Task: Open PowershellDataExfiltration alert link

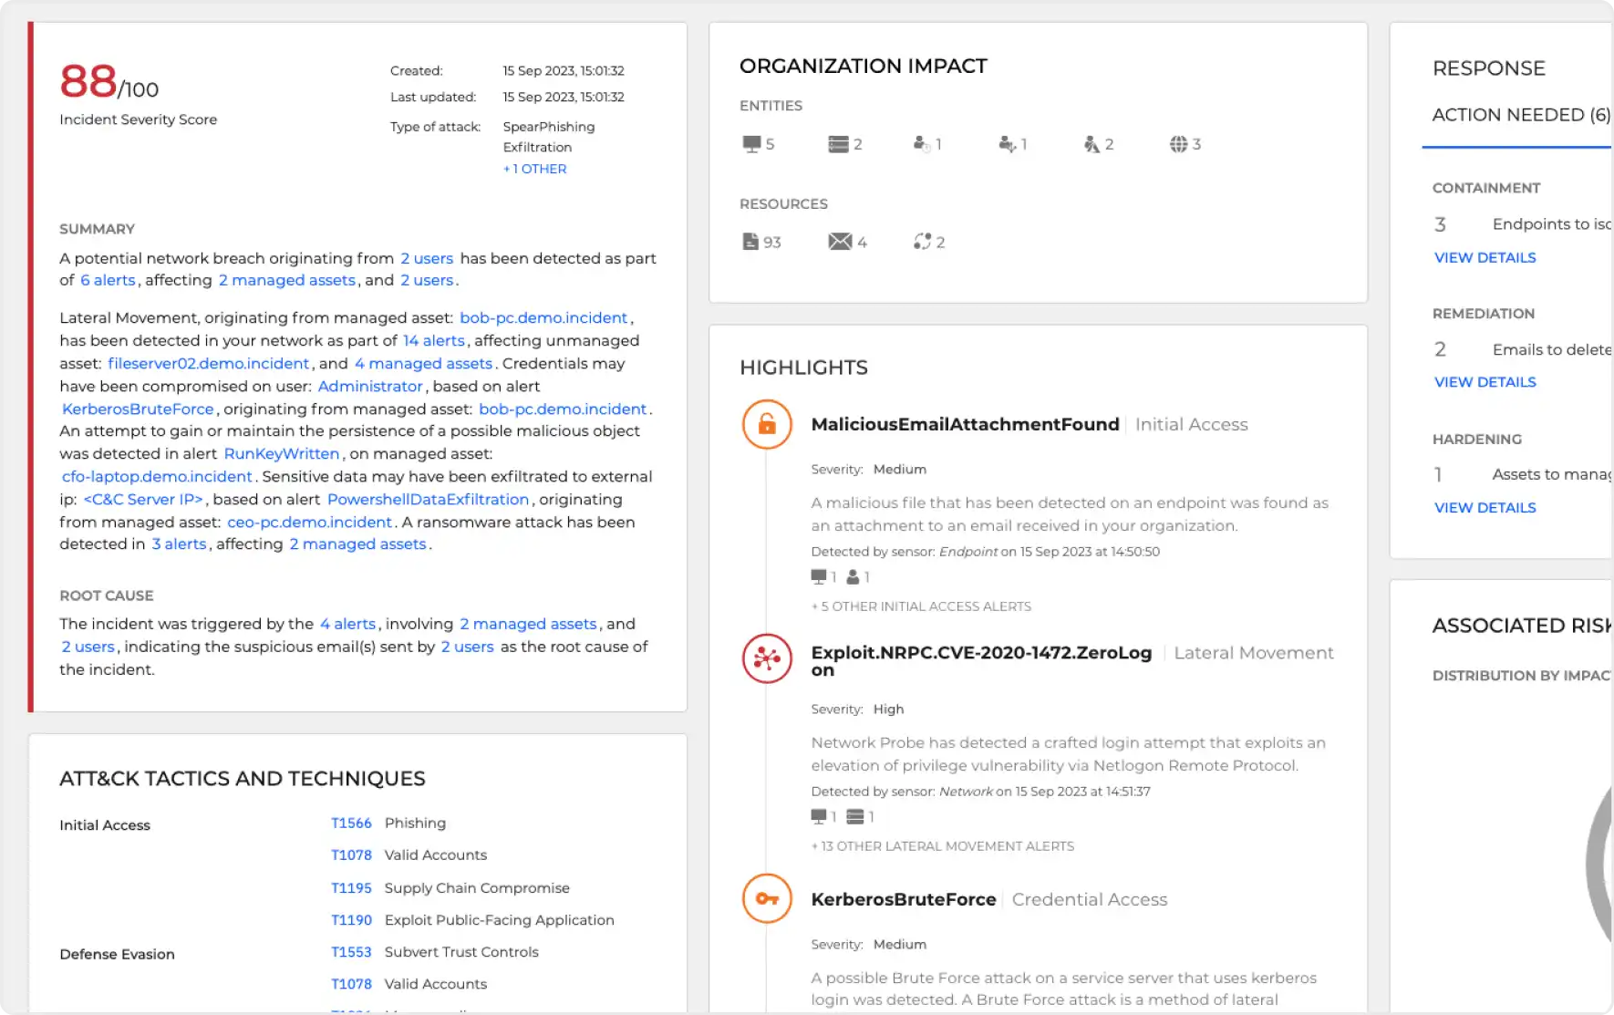Action: coord(428,499)
